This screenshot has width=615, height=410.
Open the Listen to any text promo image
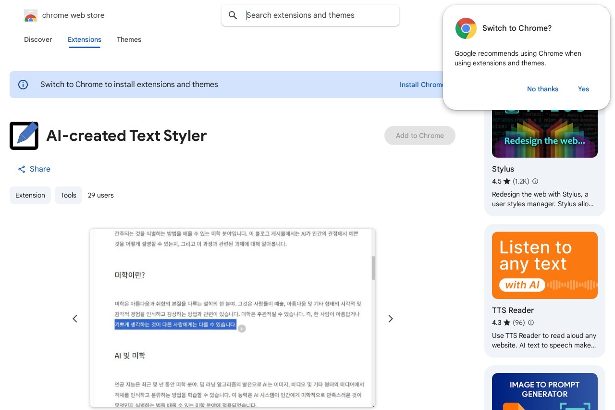545,265
